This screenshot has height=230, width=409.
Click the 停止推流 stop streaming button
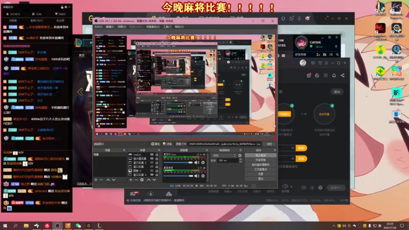tap(261, 155)
